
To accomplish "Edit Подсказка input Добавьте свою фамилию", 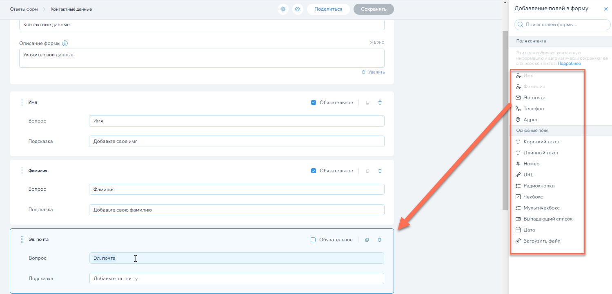I will click(x=237, y=210).
